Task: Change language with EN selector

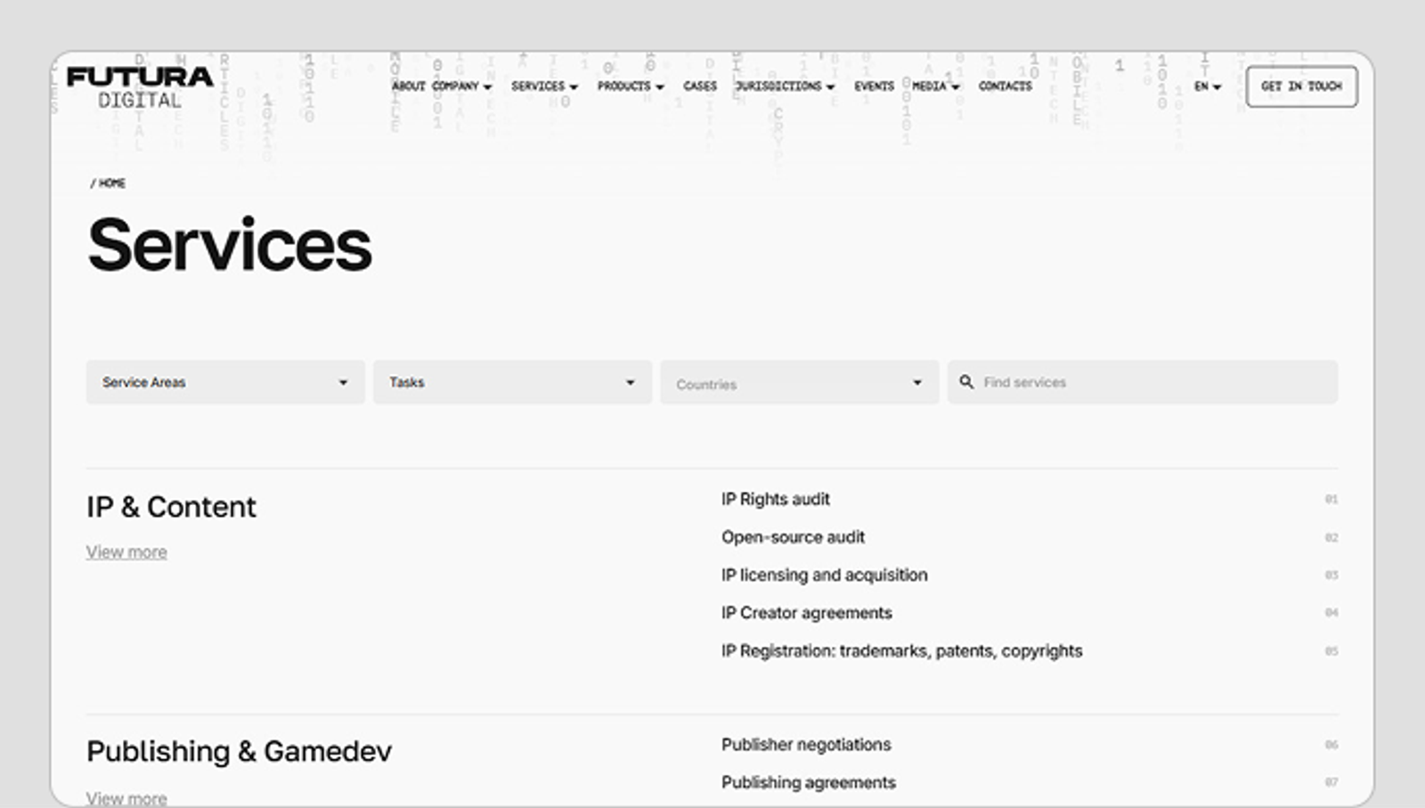Action: pos(1207,86)
